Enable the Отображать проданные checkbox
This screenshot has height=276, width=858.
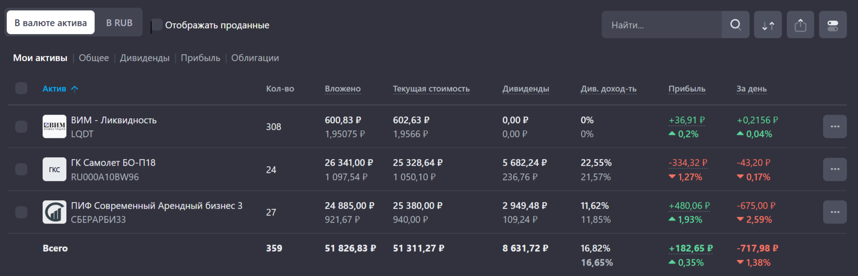pyautogui.click(x=157, y=25)
